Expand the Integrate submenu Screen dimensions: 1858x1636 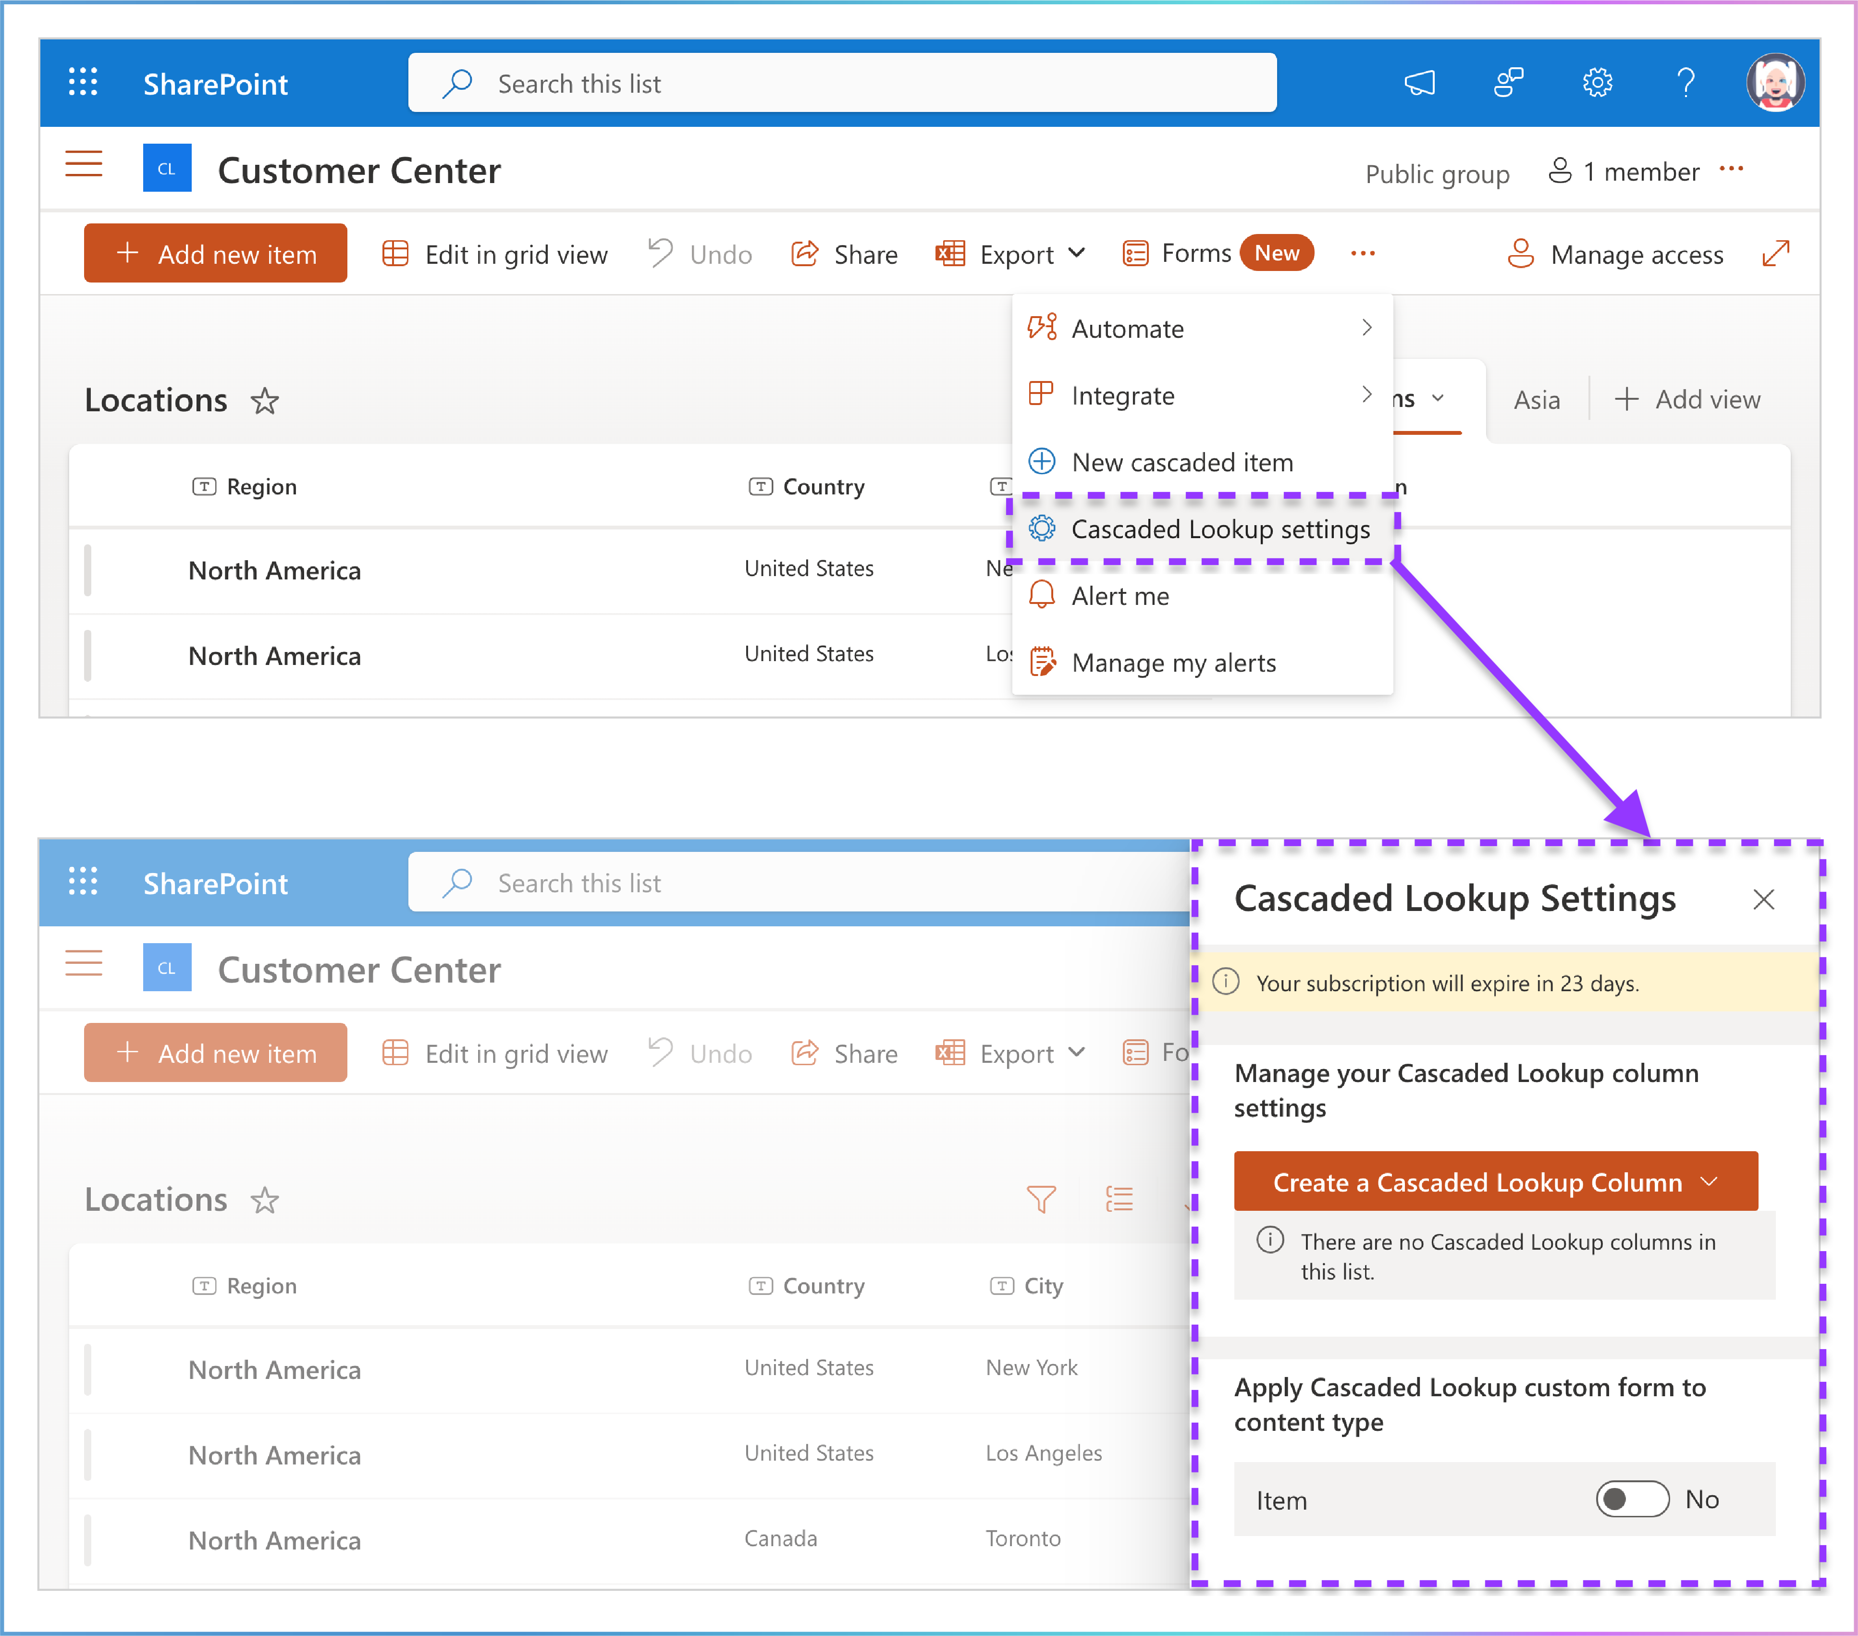1202,395
